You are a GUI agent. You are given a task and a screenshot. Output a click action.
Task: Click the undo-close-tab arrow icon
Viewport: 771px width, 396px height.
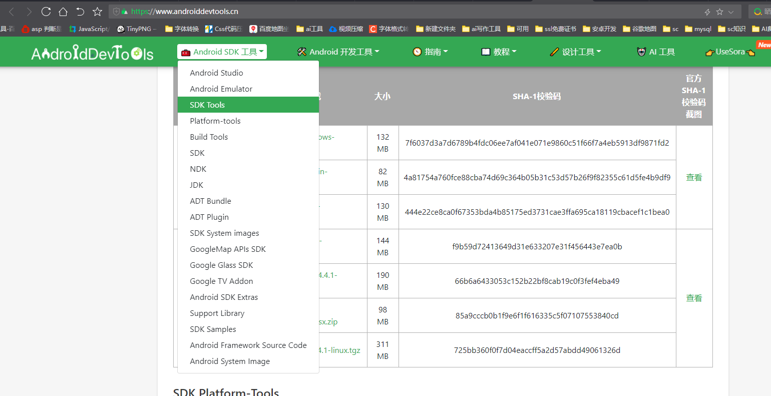(80, 12)
